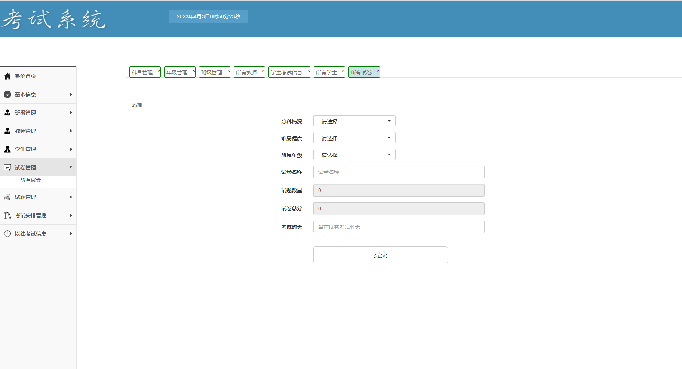
Task: Close the 科目管理 tab
Action: coord(159,70)
